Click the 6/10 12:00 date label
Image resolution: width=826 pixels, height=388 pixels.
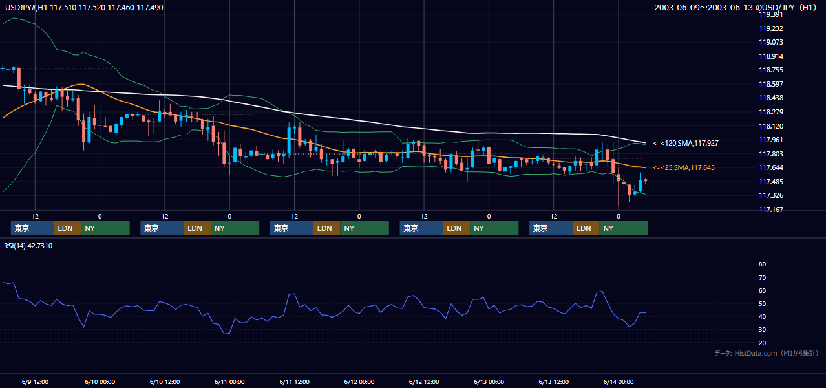click(165, 382)
